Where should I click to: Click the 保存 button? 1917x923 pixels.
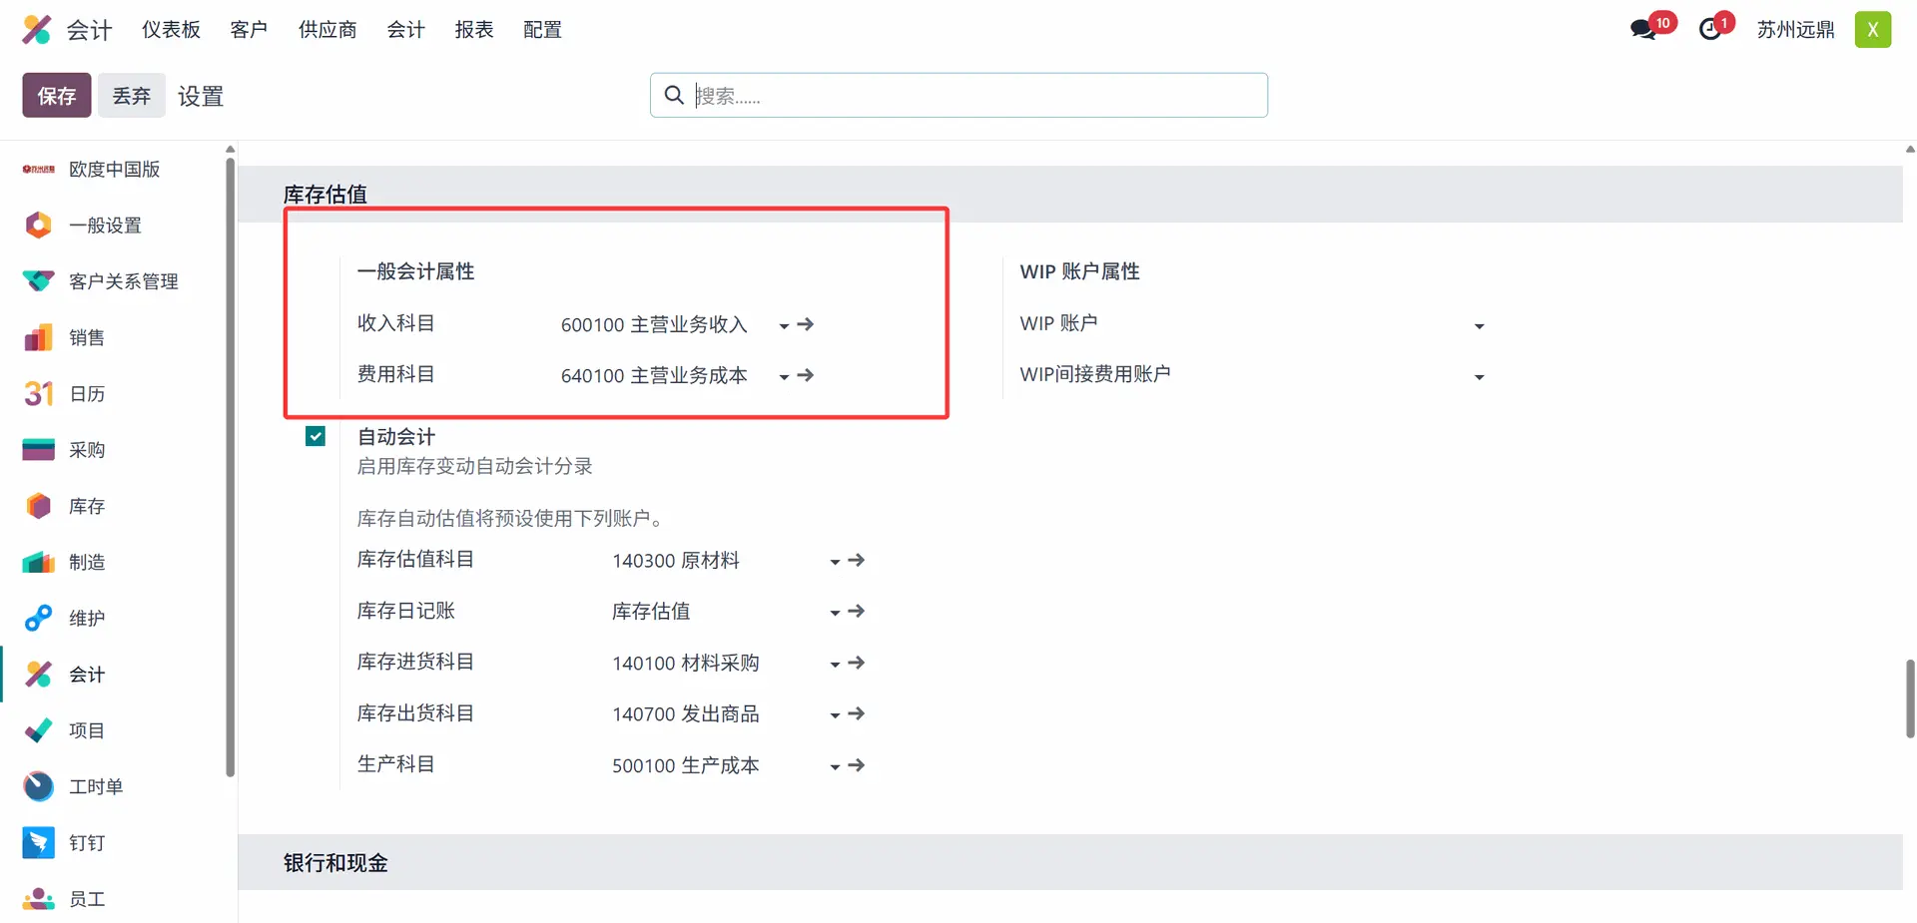point(57,96)
